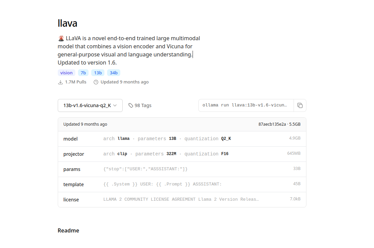Click the ollama run command field
374x248 pixels.
pyautogui.click(x=246, y=105)
